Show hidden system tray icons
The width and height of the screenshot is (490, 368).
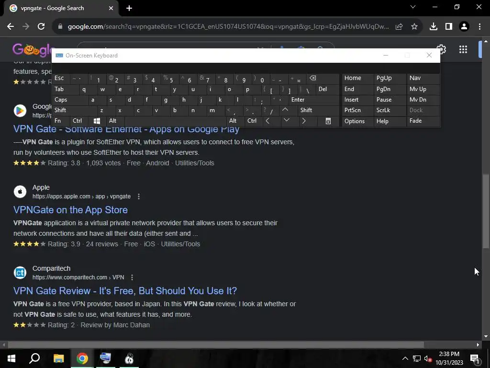tap(405, 358)
